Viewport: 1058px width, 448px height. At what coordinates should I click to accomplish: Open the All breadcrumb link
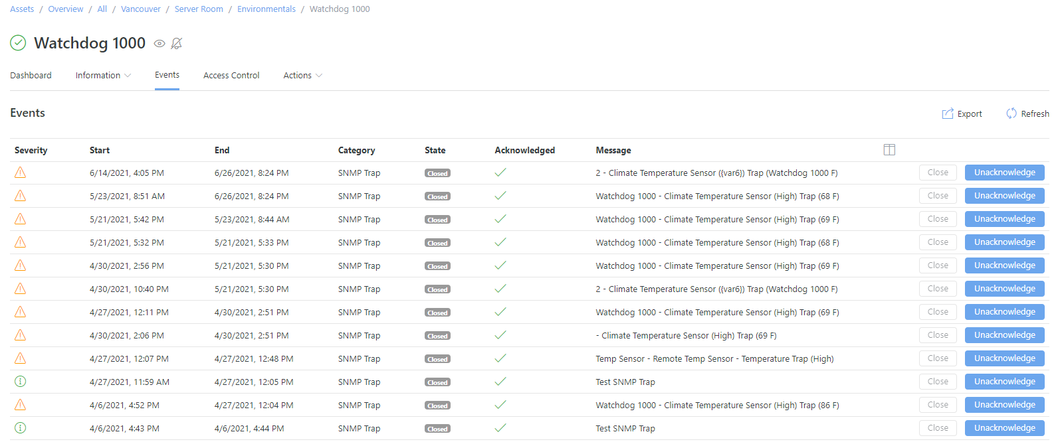(x=102, y=9)
